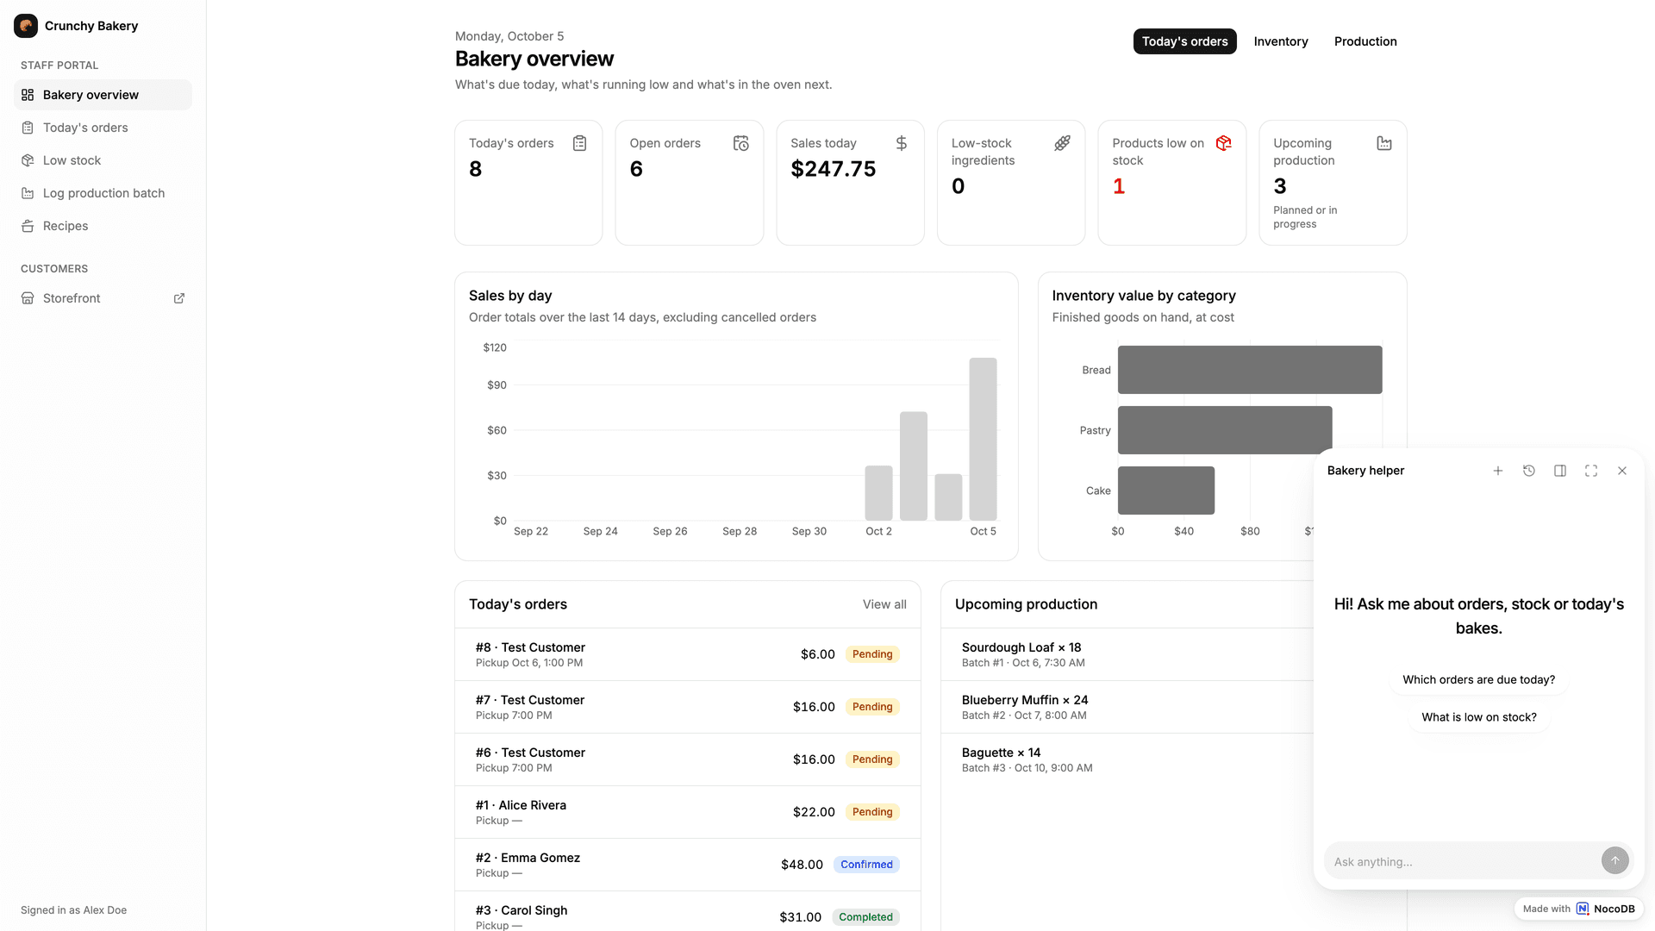1655x931 pixels.
Task: Open chat history in Bakery helper
Action: (x=1529, y=471)
